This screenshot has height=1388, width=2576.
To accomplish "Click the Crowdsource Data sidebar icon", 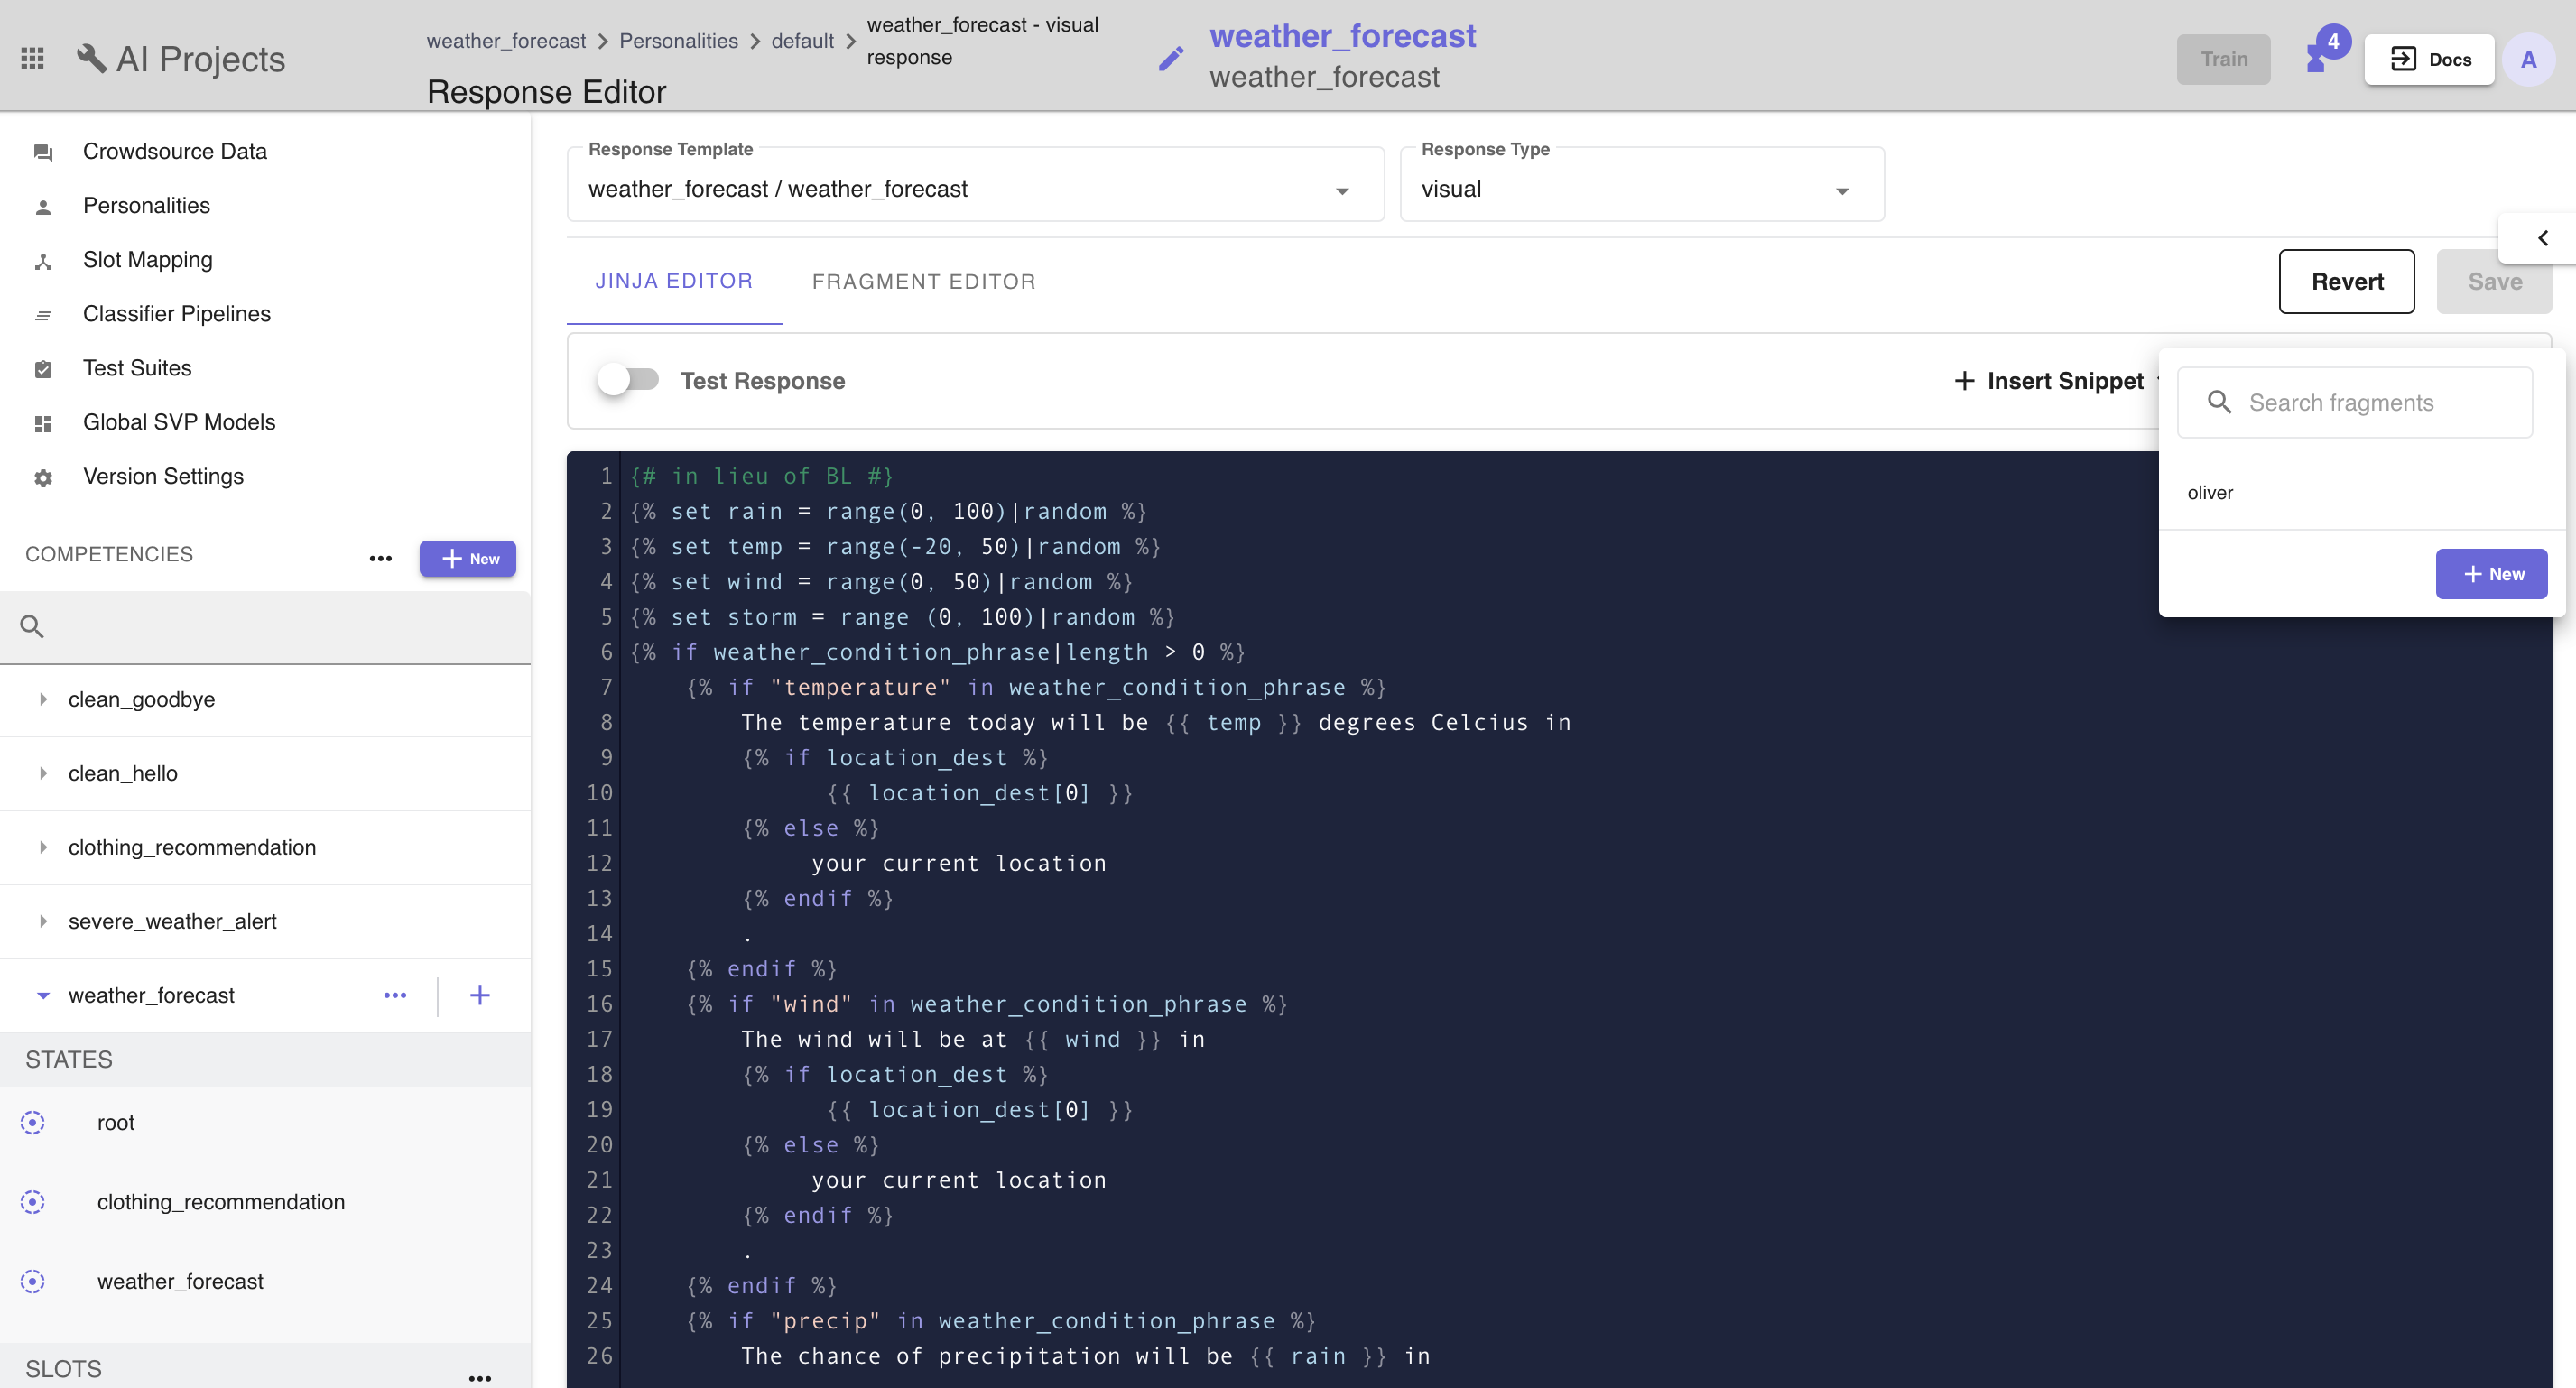I will [42, 153].
